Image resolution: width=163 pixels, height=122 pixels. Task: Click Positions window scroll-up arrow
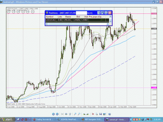coord(110,16)
